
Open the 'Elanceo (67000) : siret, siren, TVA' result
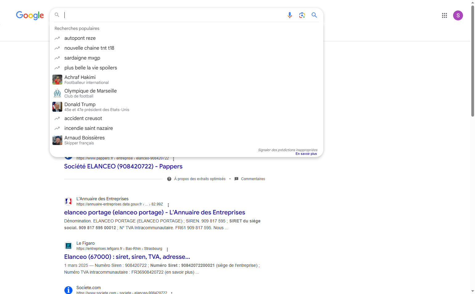coord(127,257)
